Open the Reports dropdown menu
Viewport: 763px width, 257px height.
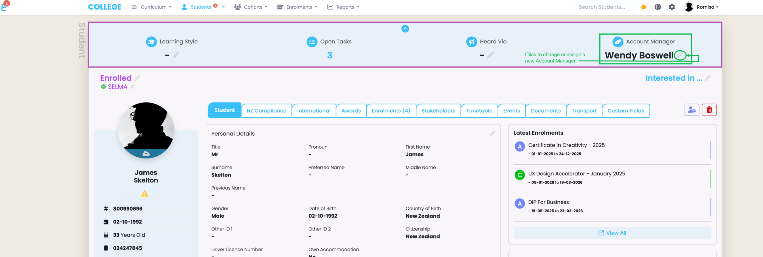coord(343,7)
